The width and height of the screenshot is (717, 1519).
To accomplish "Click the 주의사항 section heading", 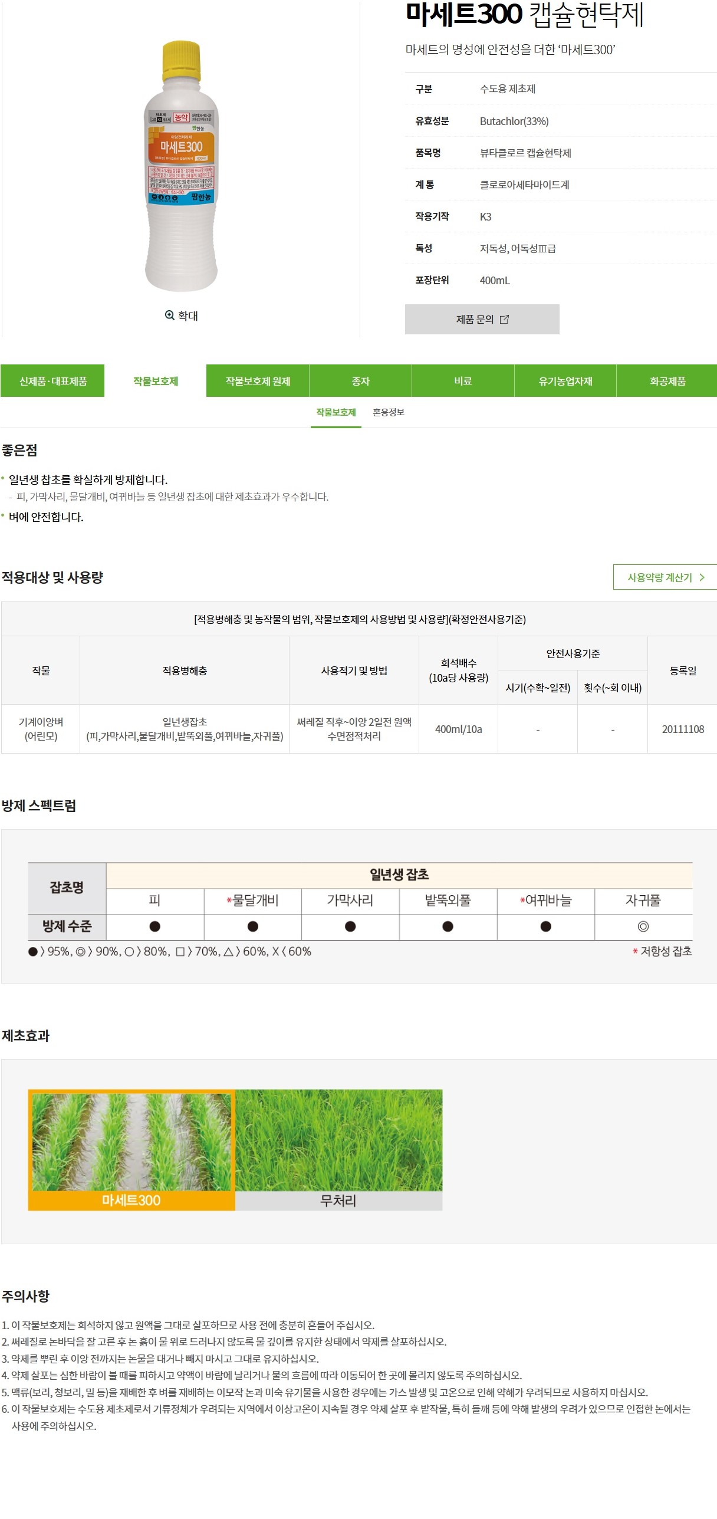I will click(25, 1297).
